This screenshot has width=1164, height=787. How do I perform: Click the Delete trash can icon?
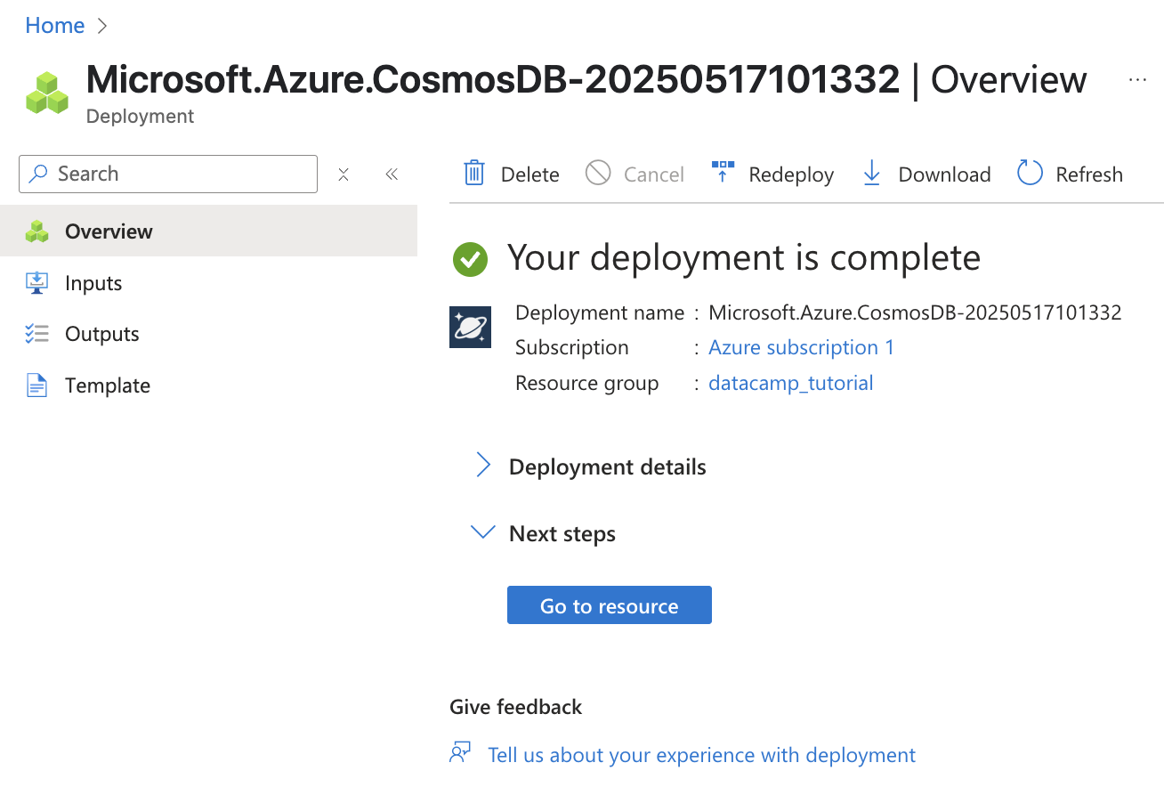click(474, 173)
